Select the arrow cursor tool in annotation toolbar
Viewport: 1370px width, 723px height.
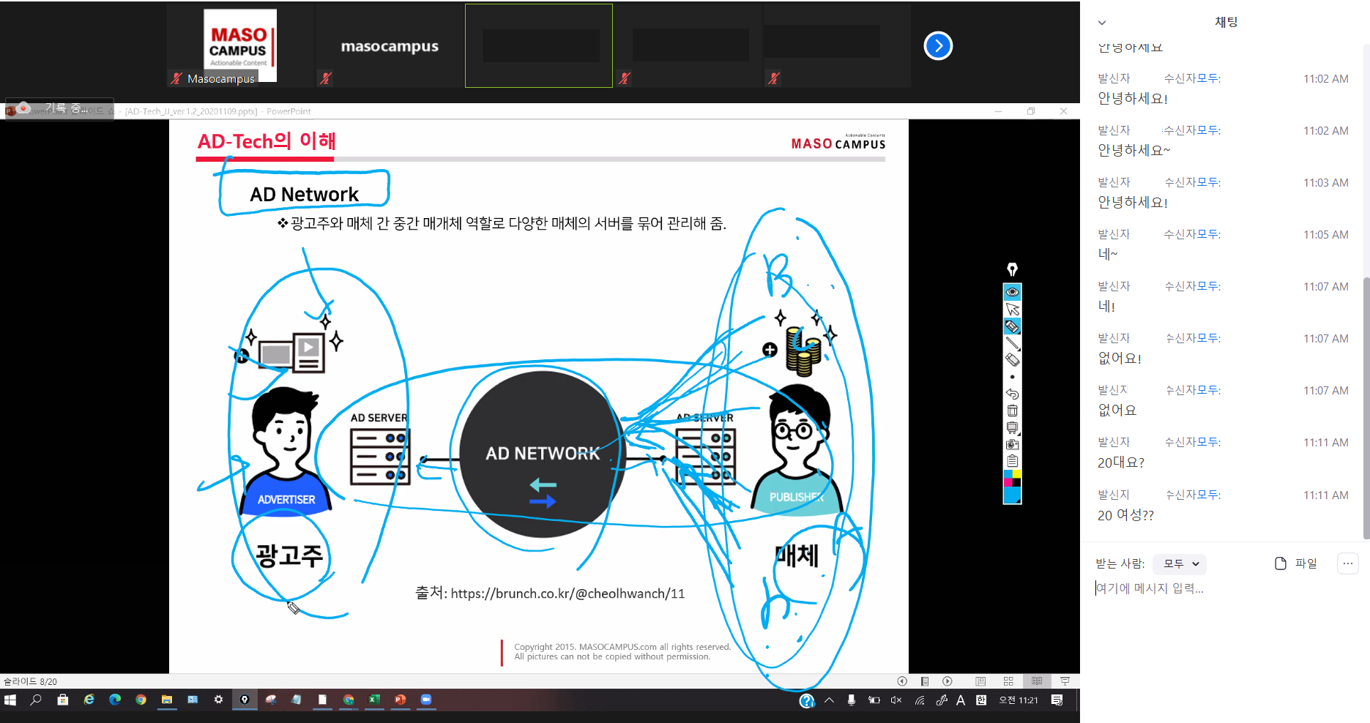(x=1012, y=310)
